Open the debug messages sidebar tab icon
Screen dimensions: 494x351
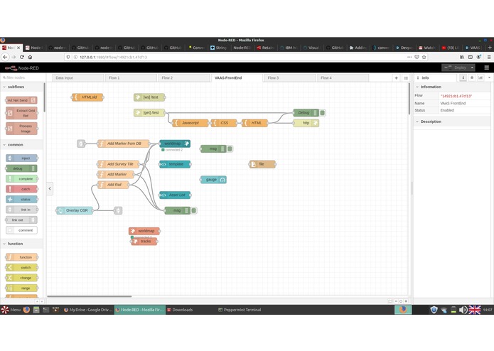point(472,77)
